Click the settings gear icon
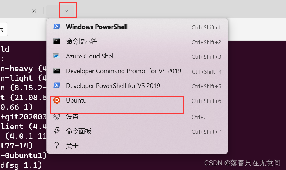Screen dimensions: 286x170 point(57,116)
